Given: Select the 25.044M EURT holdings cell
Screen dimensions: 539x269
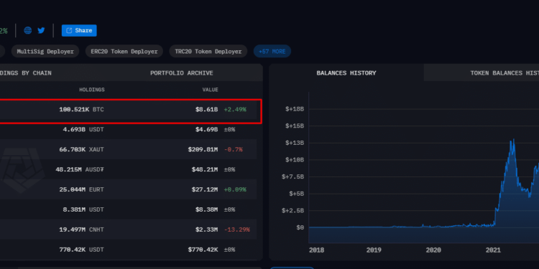Looking at the screenshot, I should tap(81, 189).
